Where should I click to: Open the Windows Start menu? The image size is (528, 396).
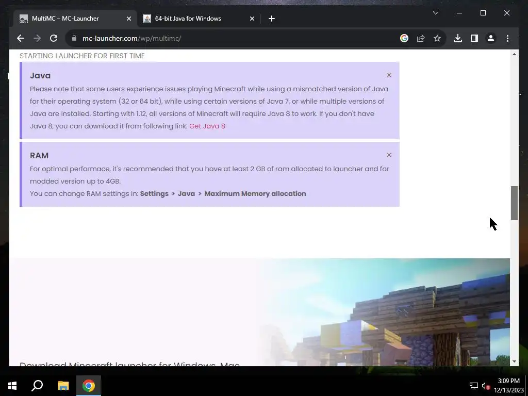pos(12,386)
